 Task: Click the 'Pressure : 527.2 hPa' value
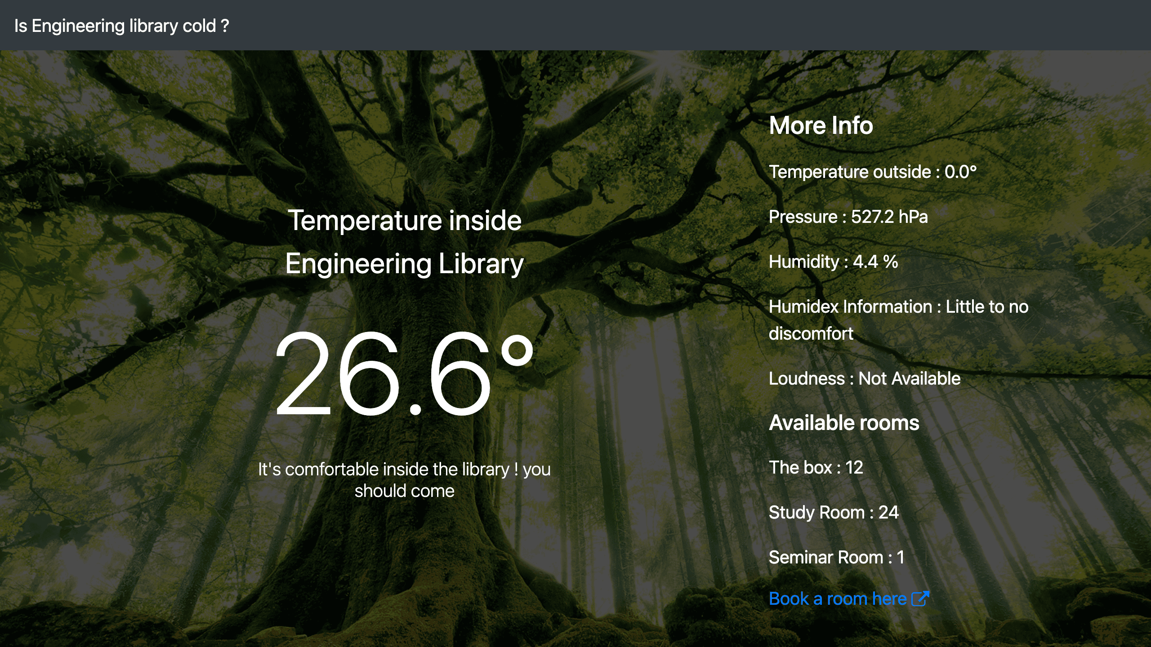point(848,217)
